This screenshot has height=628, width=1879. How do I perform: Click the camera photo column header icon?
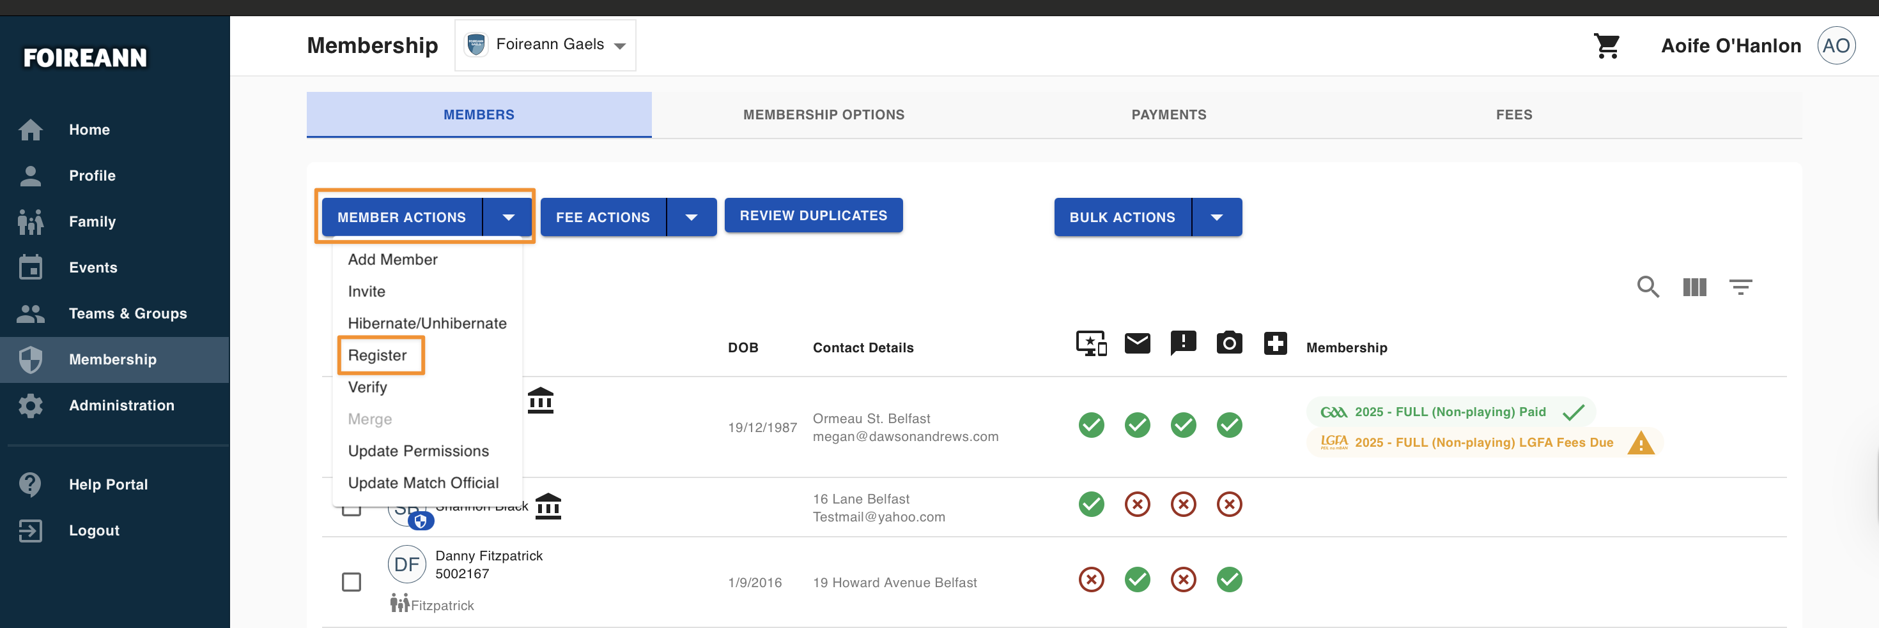(1229, 343)
